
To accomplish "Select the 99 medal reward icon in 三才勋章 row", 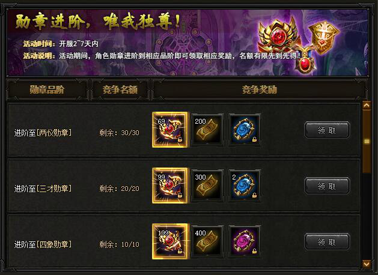I will (x=170, y=186).
